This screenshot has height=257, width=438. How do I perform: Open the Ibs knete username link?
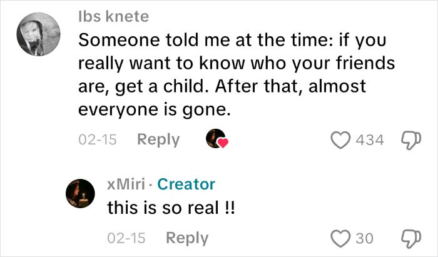click(113, 17)
